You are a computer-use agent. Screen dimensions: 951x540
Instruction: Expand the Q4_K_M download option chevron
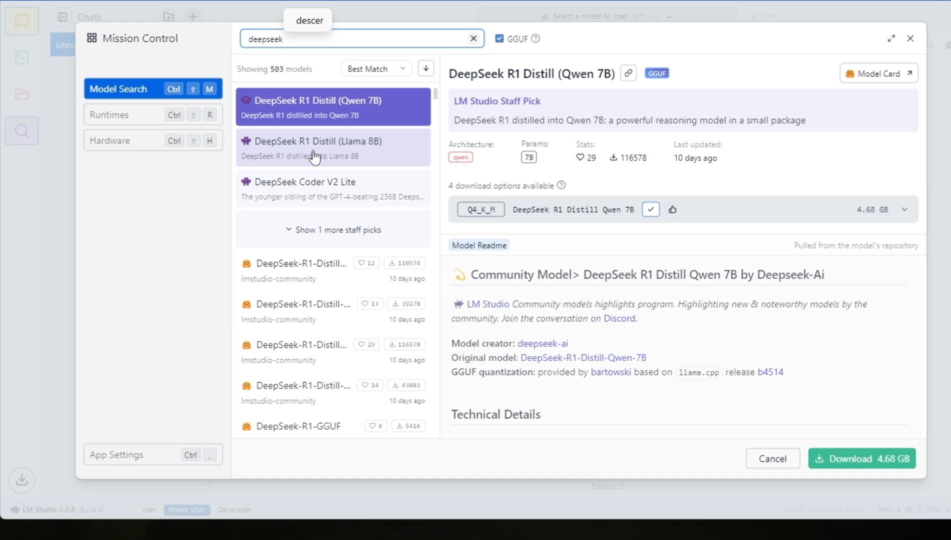click(904, 209)
